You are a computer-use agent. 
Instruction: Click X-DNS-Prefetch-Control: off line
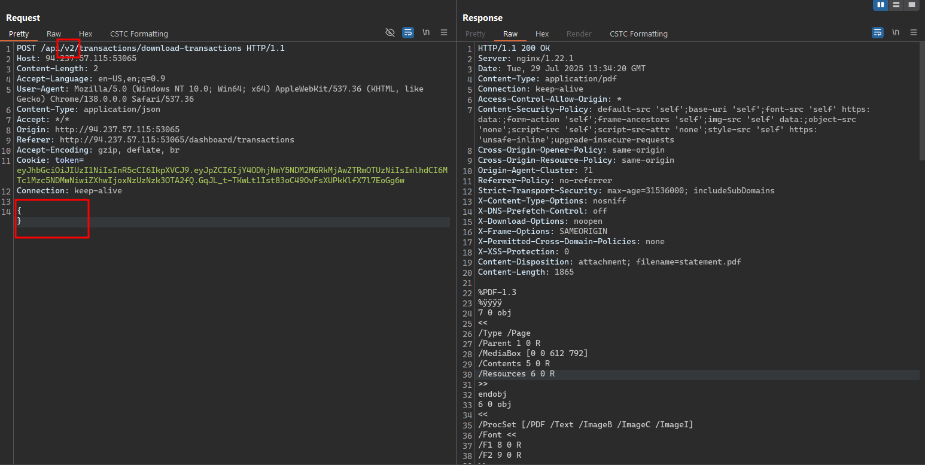pyautogui.click(x=543, y=211)
